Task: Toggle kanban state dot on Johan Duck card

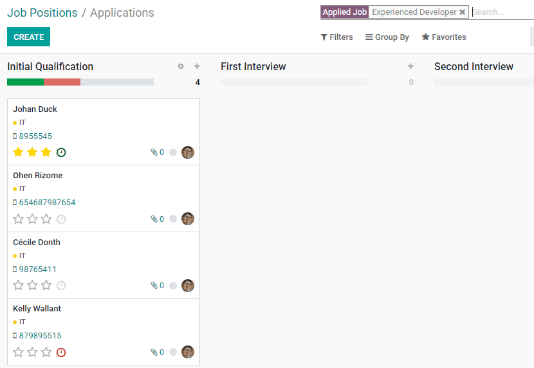Action: [x=173, y=152]
